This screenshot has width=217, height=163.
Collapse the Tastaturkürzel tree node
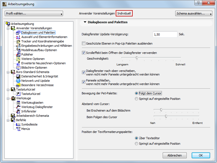coord(8,90)
